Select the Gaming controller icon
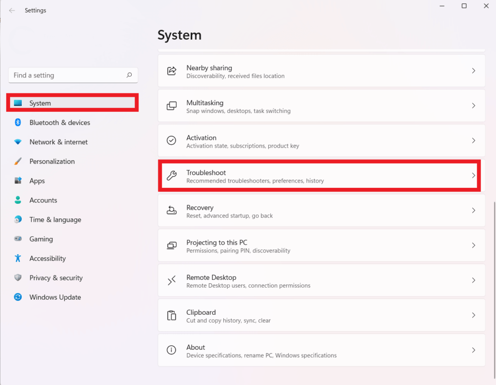Image resolution: width=496 pixels, height=385 pixels. click(18, 239)
